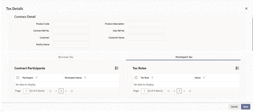Go to next page in Contract Participants
The width and height of the screenshot is (253, 112).
point(66,91)
